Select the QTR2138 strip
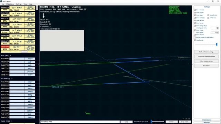 click(18, 95)
